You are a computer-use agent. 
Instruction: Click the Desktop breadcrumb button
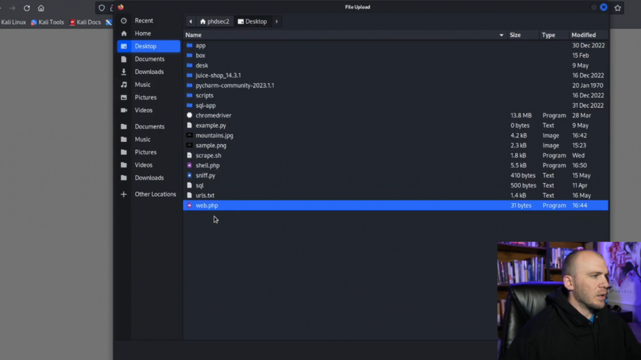252,22
